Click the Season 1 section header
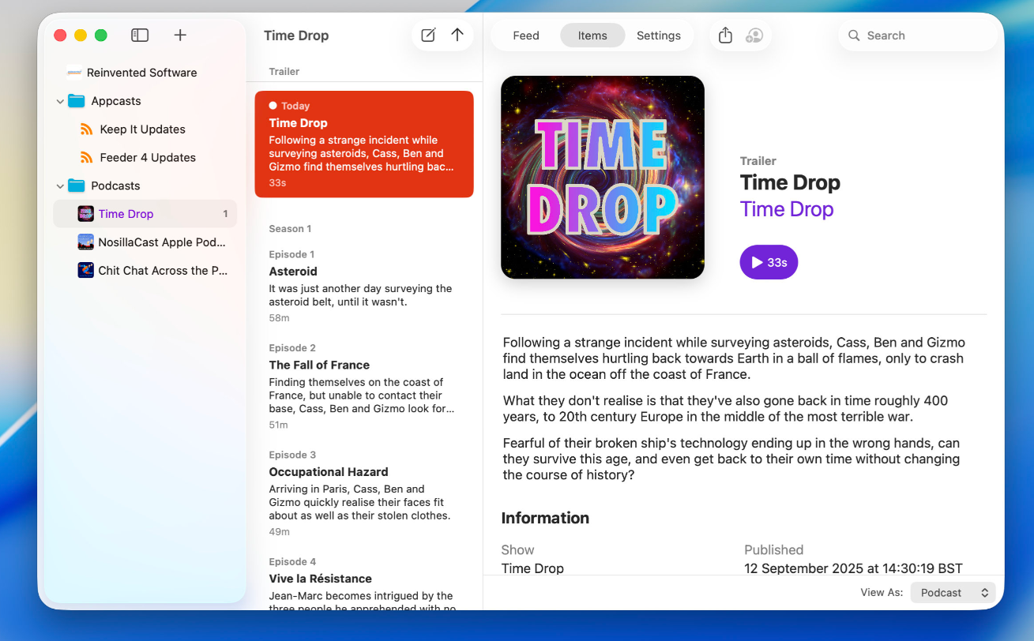The width and height of the screenshot is (1034, 641). pos(290,229)
